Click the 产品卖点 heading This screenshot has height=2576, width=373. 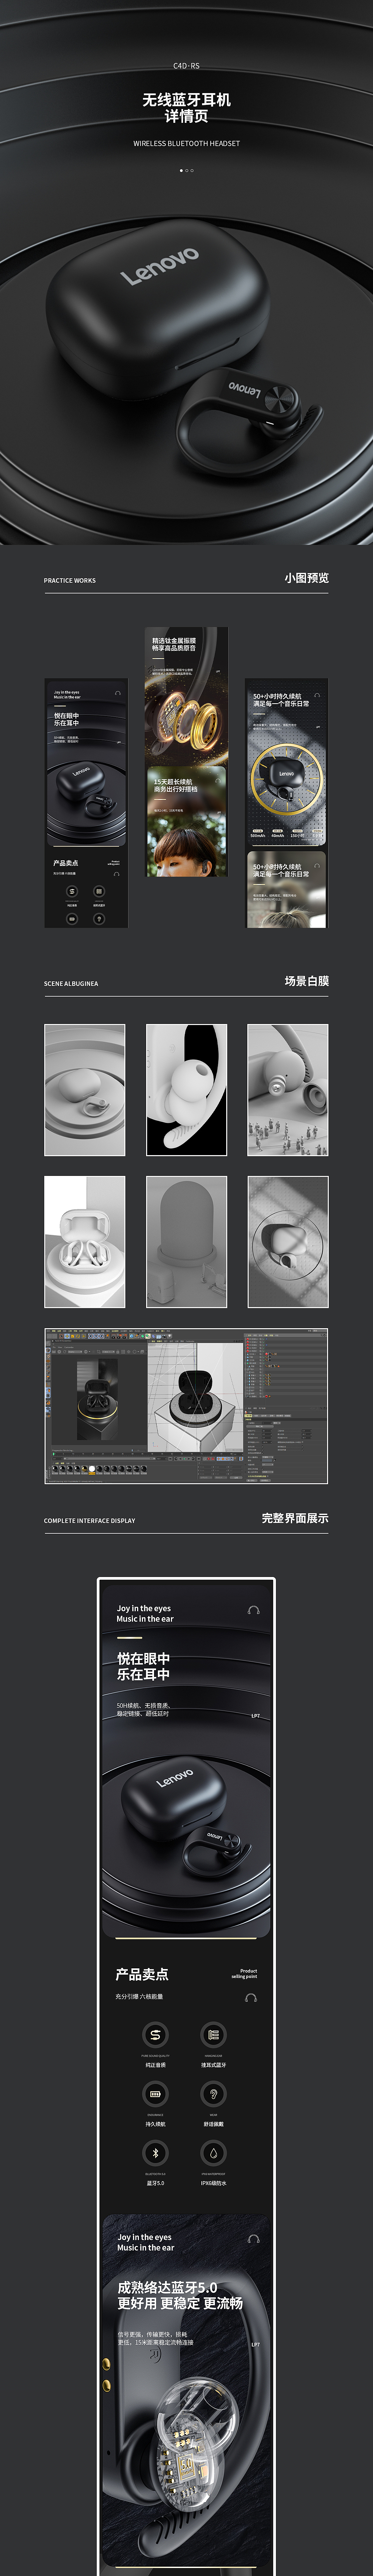point(142,1974)
